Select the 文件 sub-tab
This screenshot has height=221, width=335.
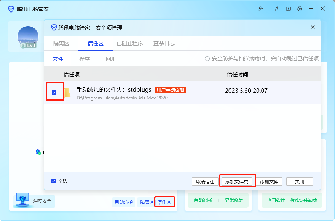click(58, 59)
